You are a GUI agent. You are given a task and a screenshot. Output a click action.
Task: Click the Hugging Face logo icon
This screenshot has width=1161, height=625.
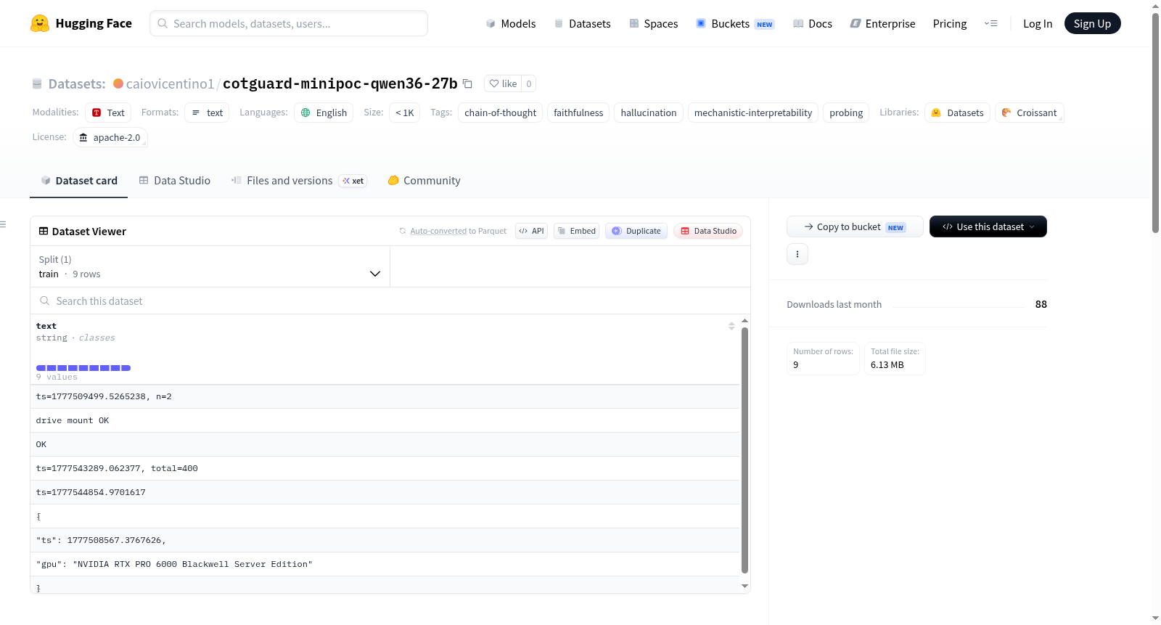point(40,23)
